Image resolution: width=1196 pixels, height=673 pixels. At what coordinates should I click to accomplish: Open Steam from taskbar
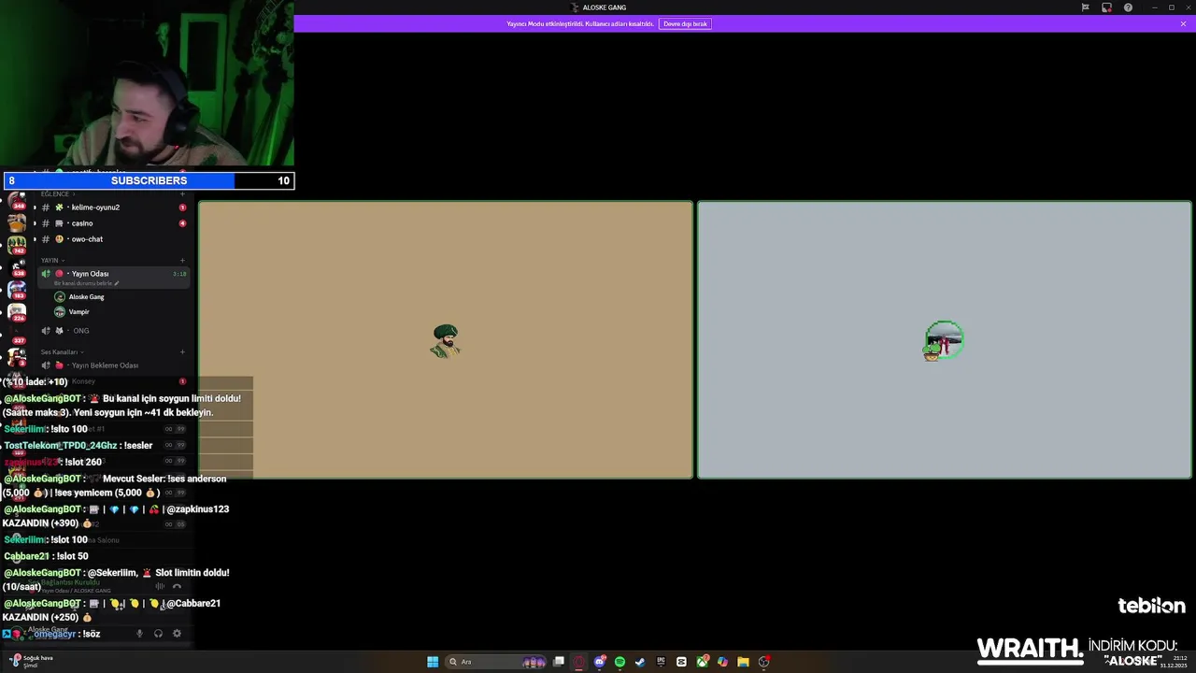pyautogui.click(x=640, y=662)
